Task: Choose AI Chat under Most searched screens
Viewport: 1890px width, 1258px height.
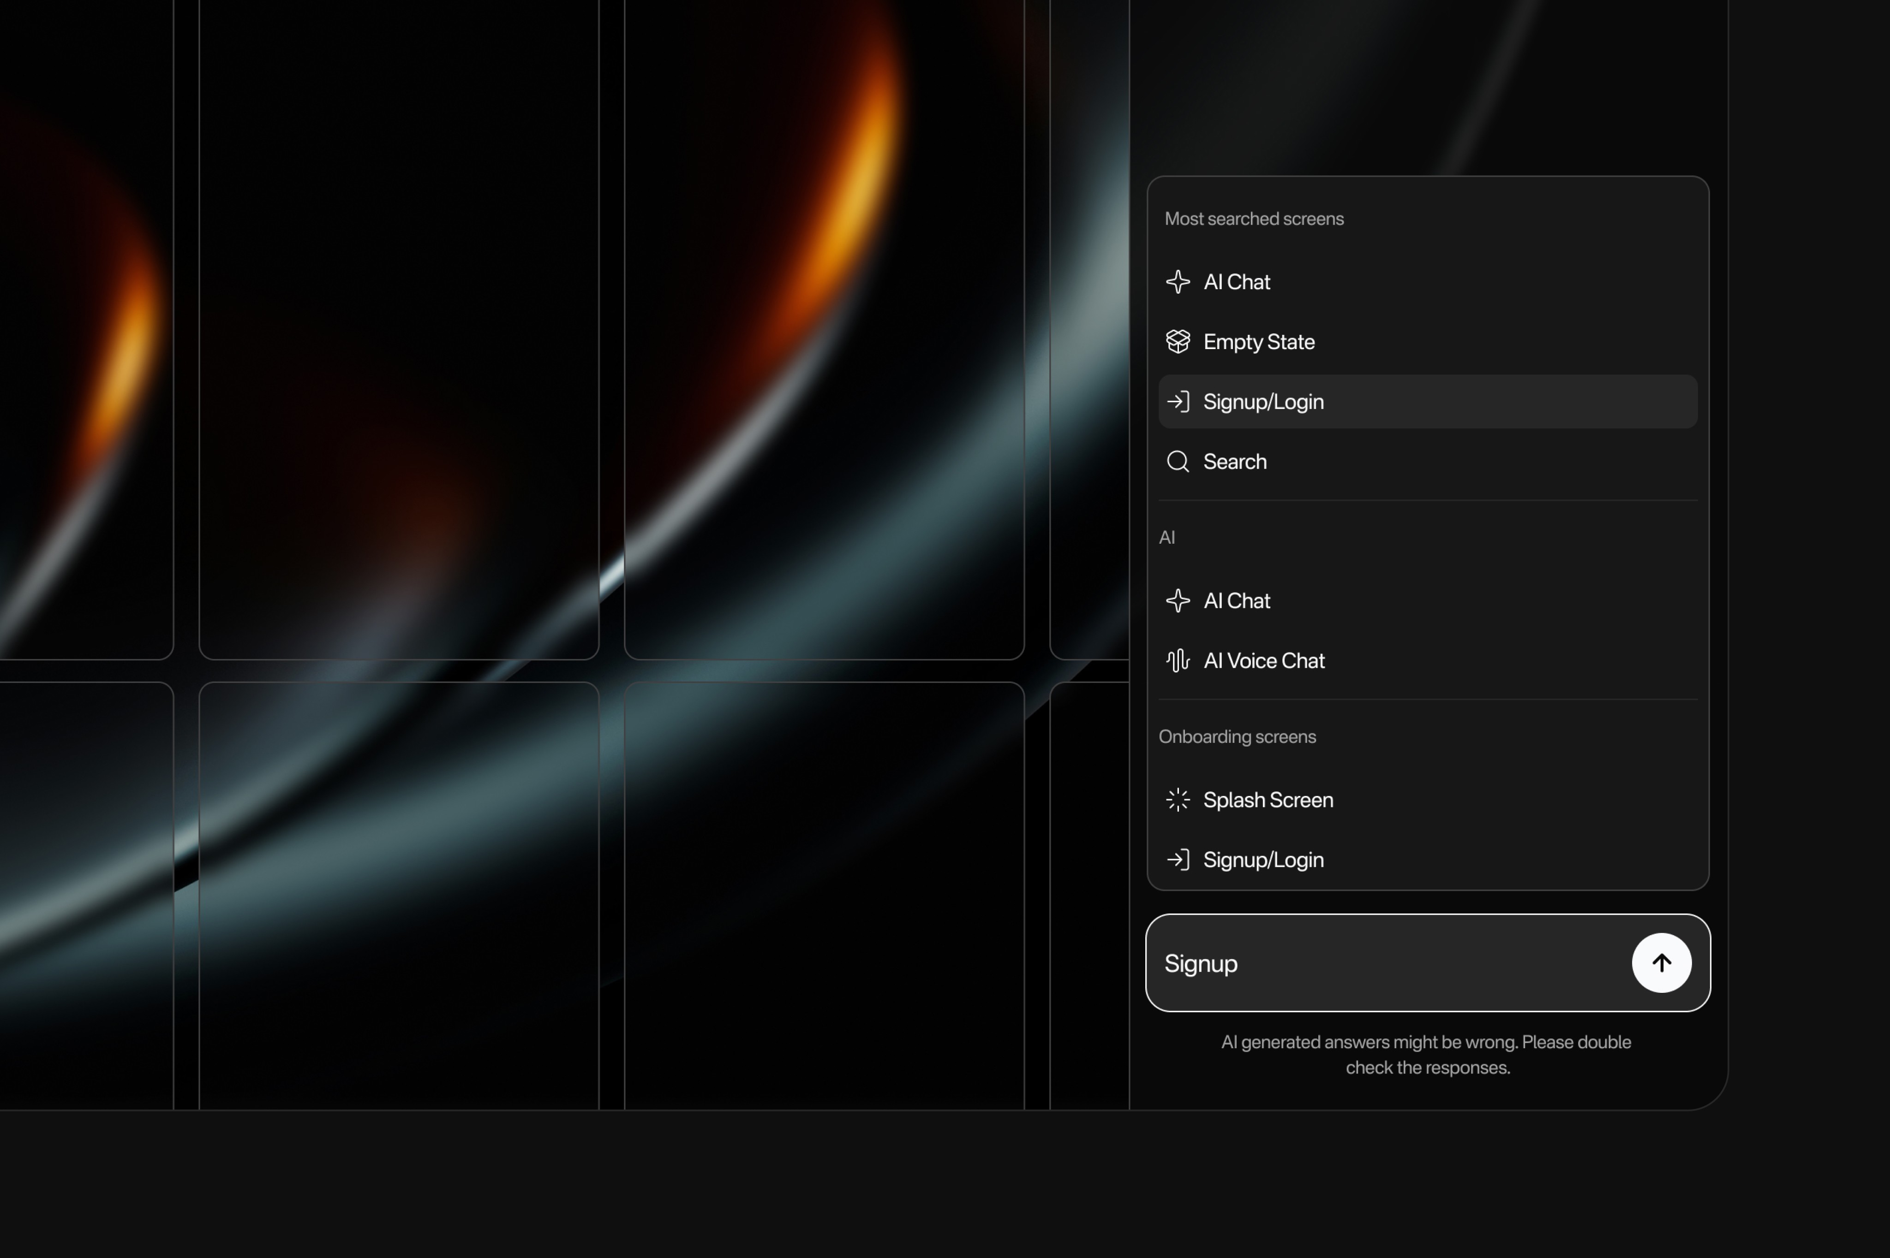Action: coord(1236,282)
